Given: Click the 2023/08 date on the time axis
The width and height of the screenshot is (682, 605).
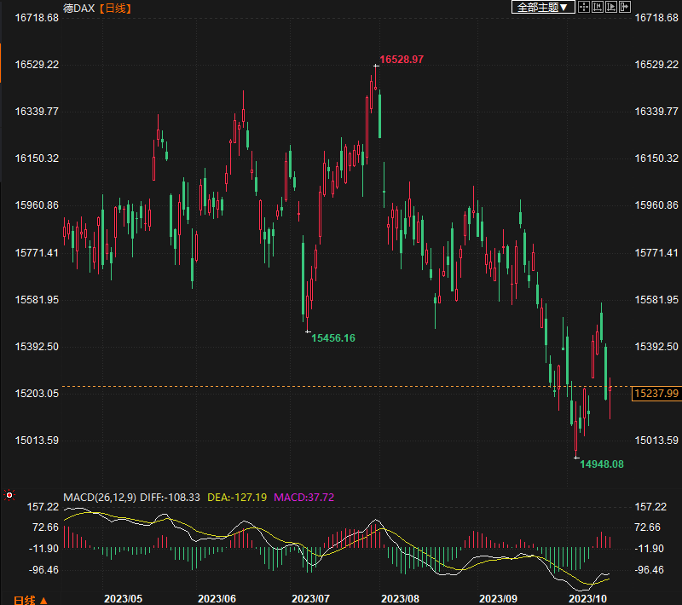Looking at the screenshot, I should 400,599.
